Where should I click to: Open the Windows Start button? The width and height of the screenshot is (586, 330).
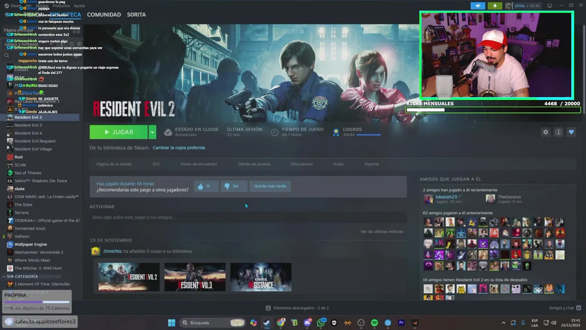click(172, 323)
